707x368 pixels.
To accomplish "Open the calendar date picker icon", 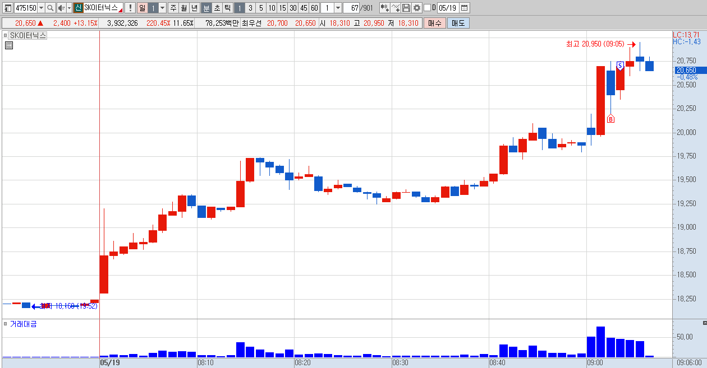I will tap(464, 8).
